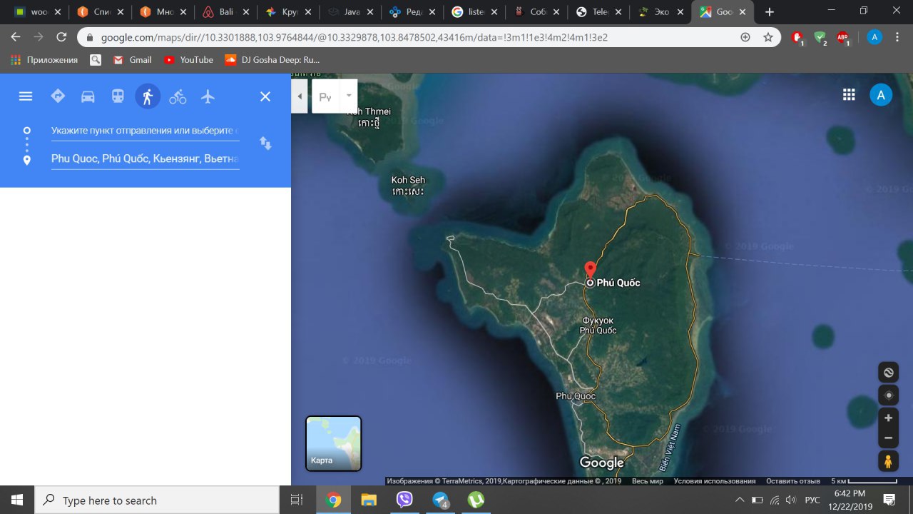Bookmark this page with star icon

tap(767, 37)
